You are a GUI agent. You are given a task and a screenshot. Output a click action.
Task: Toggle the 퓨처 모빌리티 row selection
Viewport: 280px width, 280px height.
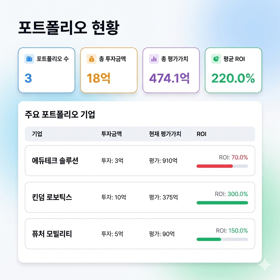[x=140, y=234]
